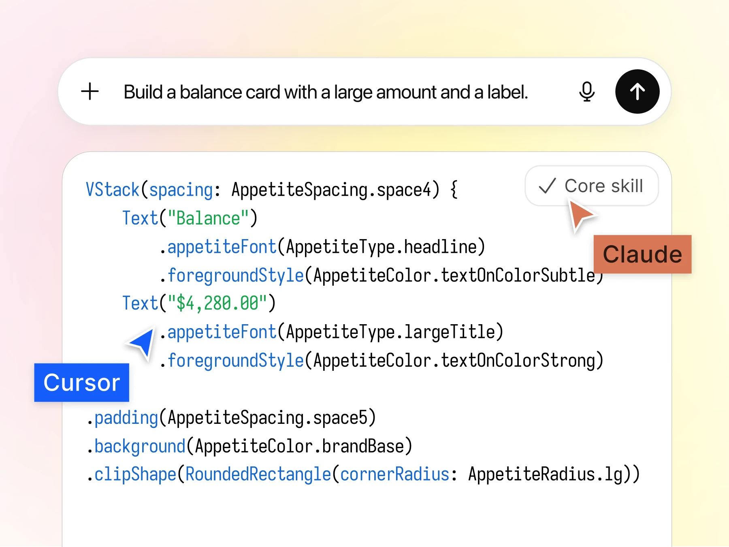The image size is (729, 547).
Task: Click the .clipShape RoundedRectangle line
Action: (363, 474)
